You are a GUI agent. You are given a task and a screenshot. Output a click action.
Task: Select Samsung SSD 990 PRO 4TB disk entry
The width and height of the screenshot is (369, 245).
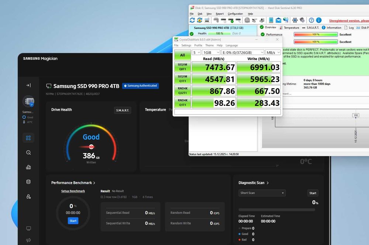(223, 30)
